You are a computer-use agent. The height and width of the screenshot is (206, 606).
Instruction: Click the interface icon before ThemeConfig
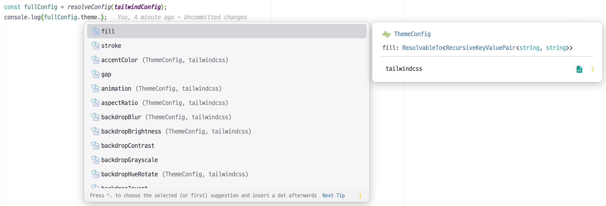coord(386,34)
